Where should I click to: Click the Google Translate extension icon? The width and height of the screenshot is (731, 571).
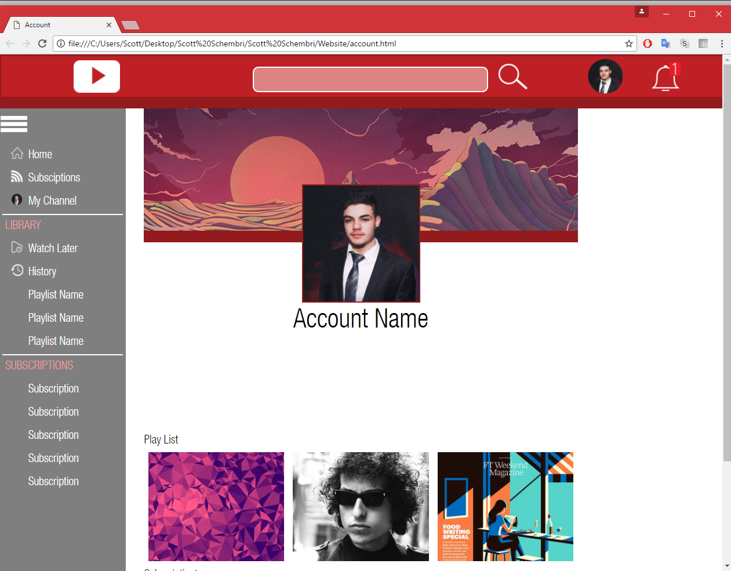(666, 43)
